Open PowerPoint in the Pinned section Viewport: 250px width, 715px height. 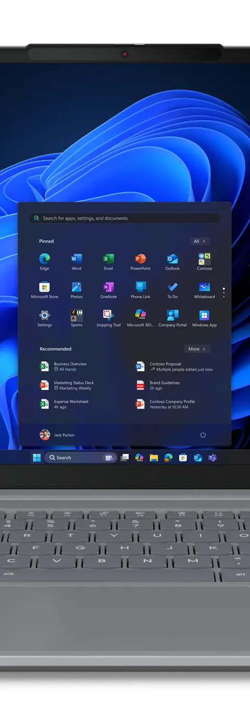[140, 262]
